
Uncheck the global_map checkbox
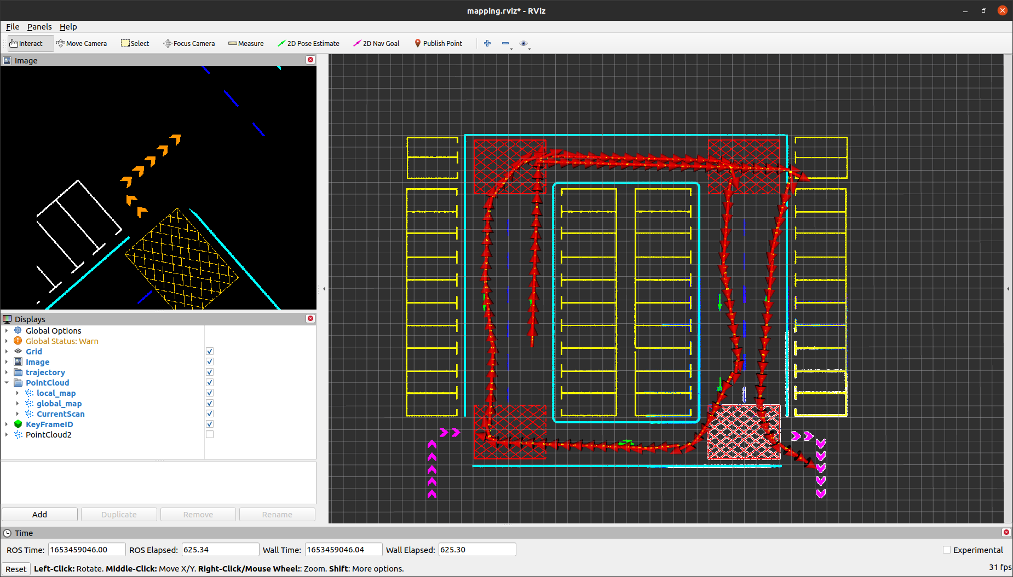pyautogui.click(x=210, y=403)
